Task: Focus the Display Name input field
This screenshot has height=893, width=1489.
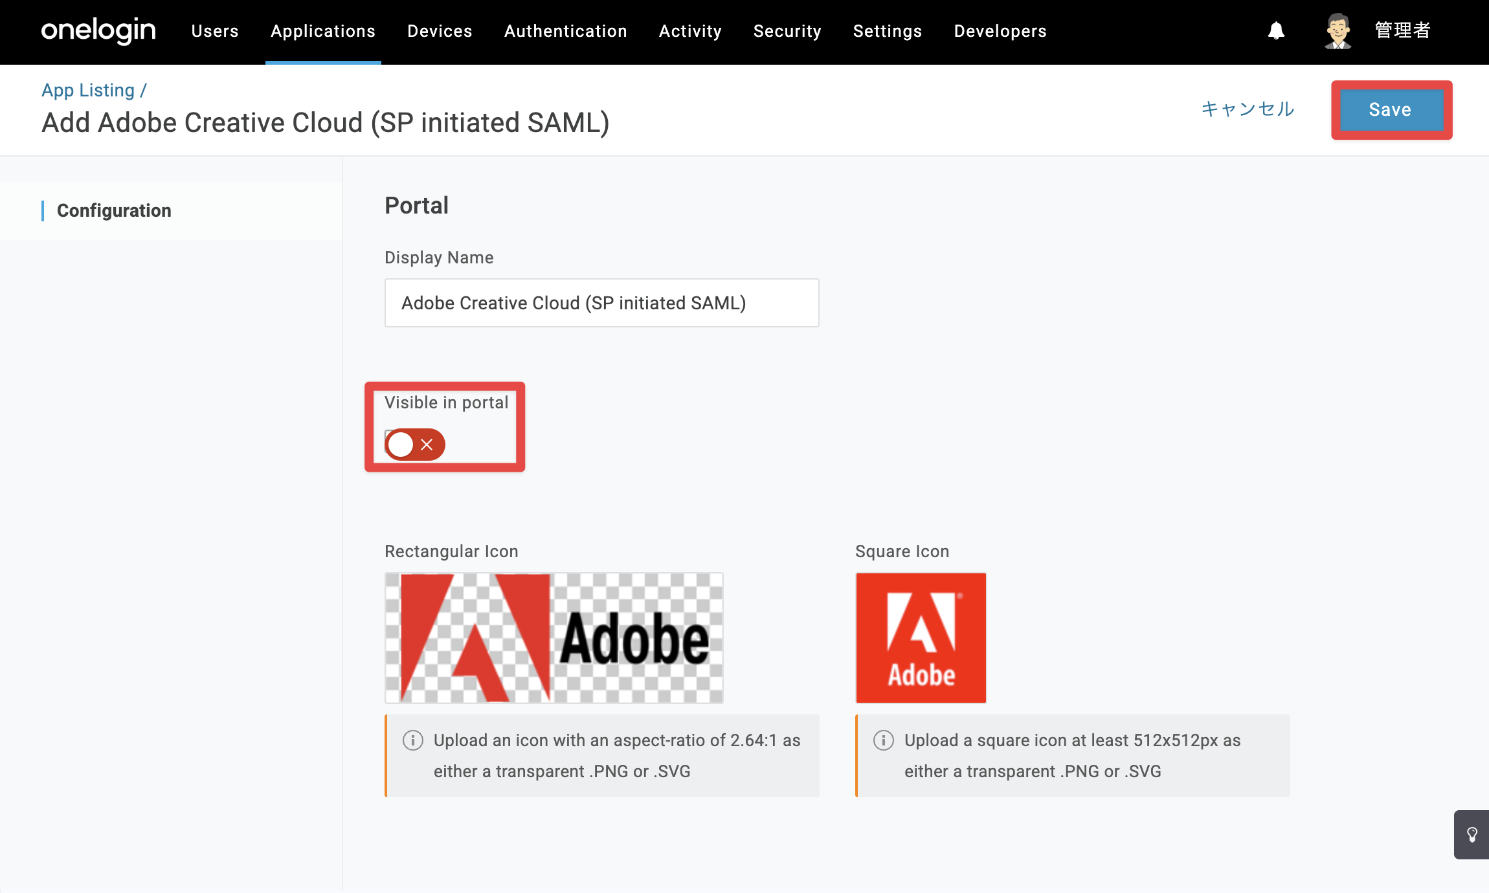Action: (x=601, y=303)
